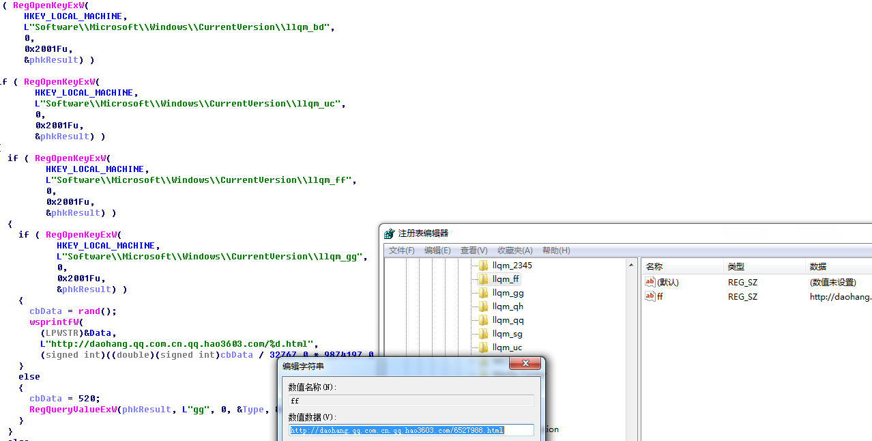
Task: Open the 帮助(H) menu
Action: tap(556, 251)
